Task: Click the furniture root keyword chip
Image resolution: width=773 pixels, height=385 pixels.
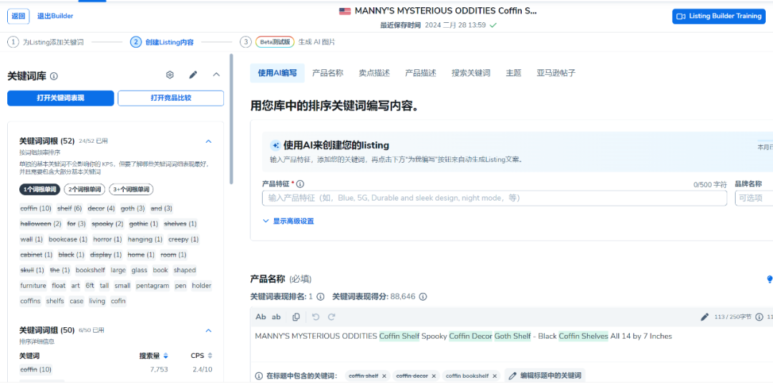Action: click(33, 285)
